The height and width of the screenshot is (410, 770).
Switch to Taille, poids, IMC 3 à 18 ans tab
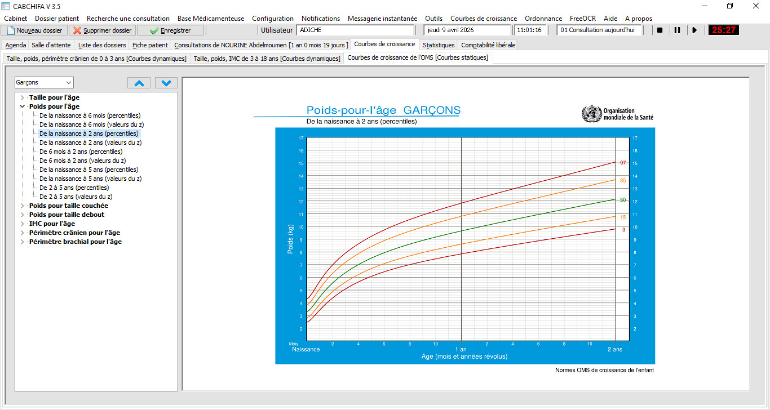click(x=267, y=58)
